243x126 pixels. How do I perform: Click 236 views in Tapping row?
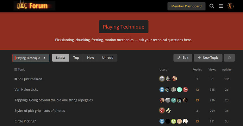212,100
